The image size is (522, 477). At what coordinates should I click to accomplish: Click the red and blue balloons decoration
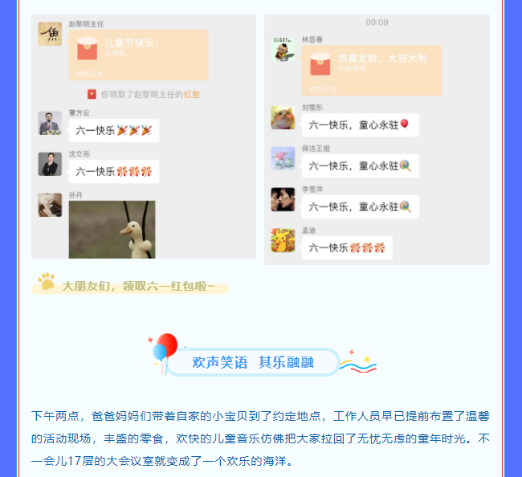pos(165,348)
